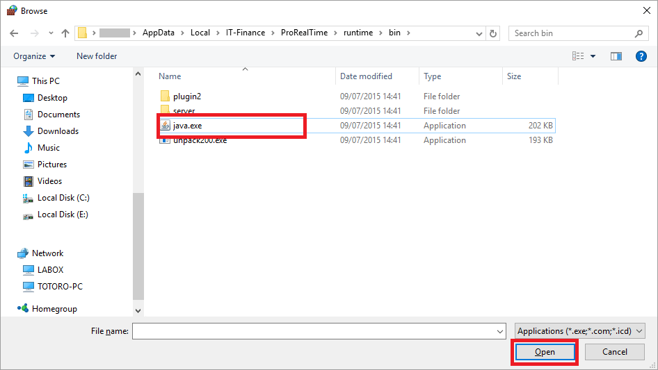658x370 pixels.
Task: Open Help with the question icon
Action: click(x=641, y=56)
